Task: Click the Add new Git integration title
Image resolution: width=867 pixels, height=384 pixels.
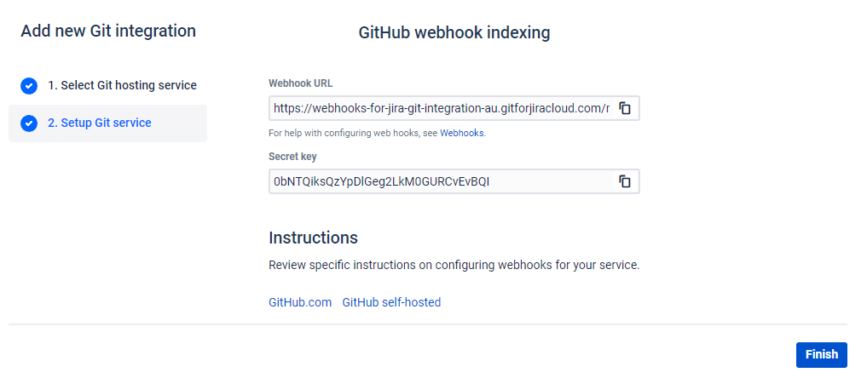Action: 108,32
